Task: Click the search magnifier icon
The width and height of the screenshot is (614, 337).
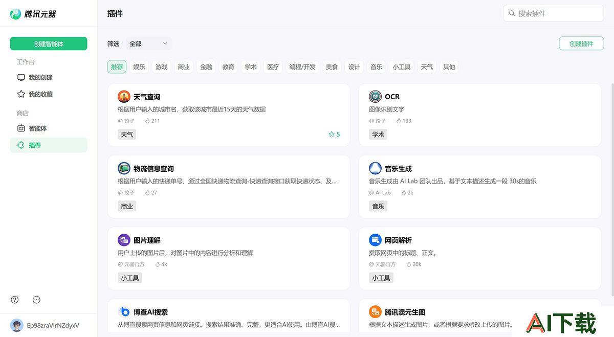Action: (512, 13)
